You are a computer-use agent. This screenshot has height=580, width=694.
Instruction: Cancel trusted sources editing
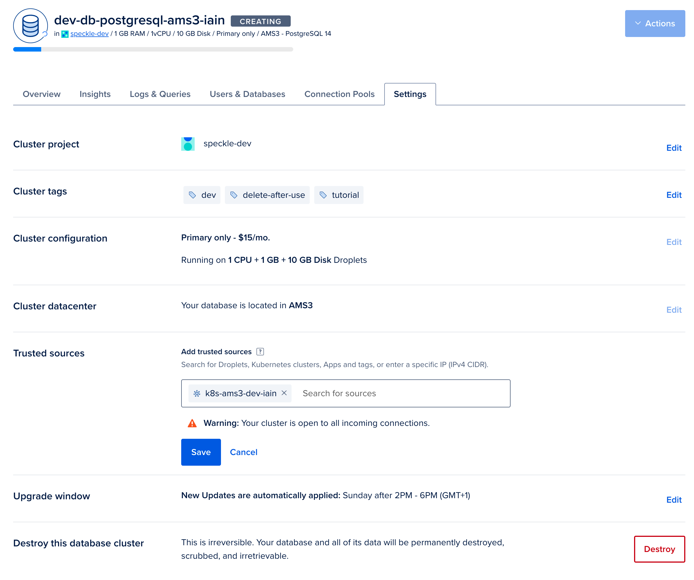tap(243, 452)
